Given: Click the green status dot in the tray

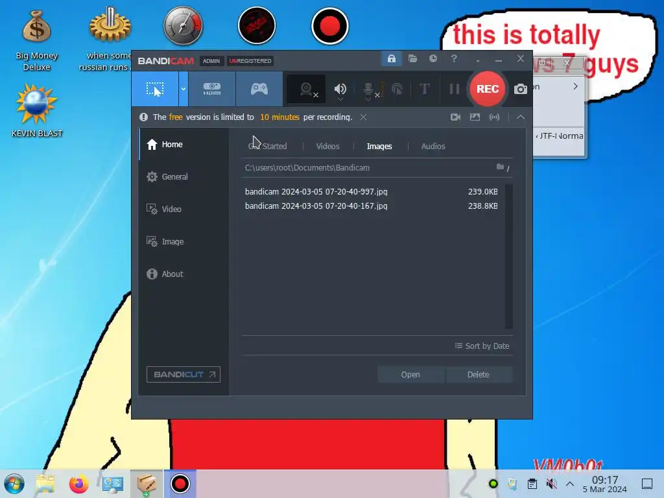Looking at the screenshot, I should click(493, 484).
